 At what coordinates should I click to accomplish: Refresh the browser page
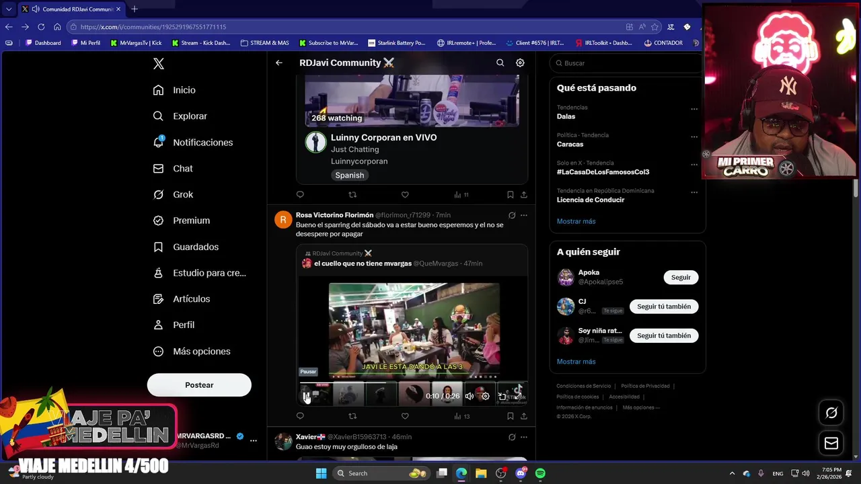[x=41, y=27]
